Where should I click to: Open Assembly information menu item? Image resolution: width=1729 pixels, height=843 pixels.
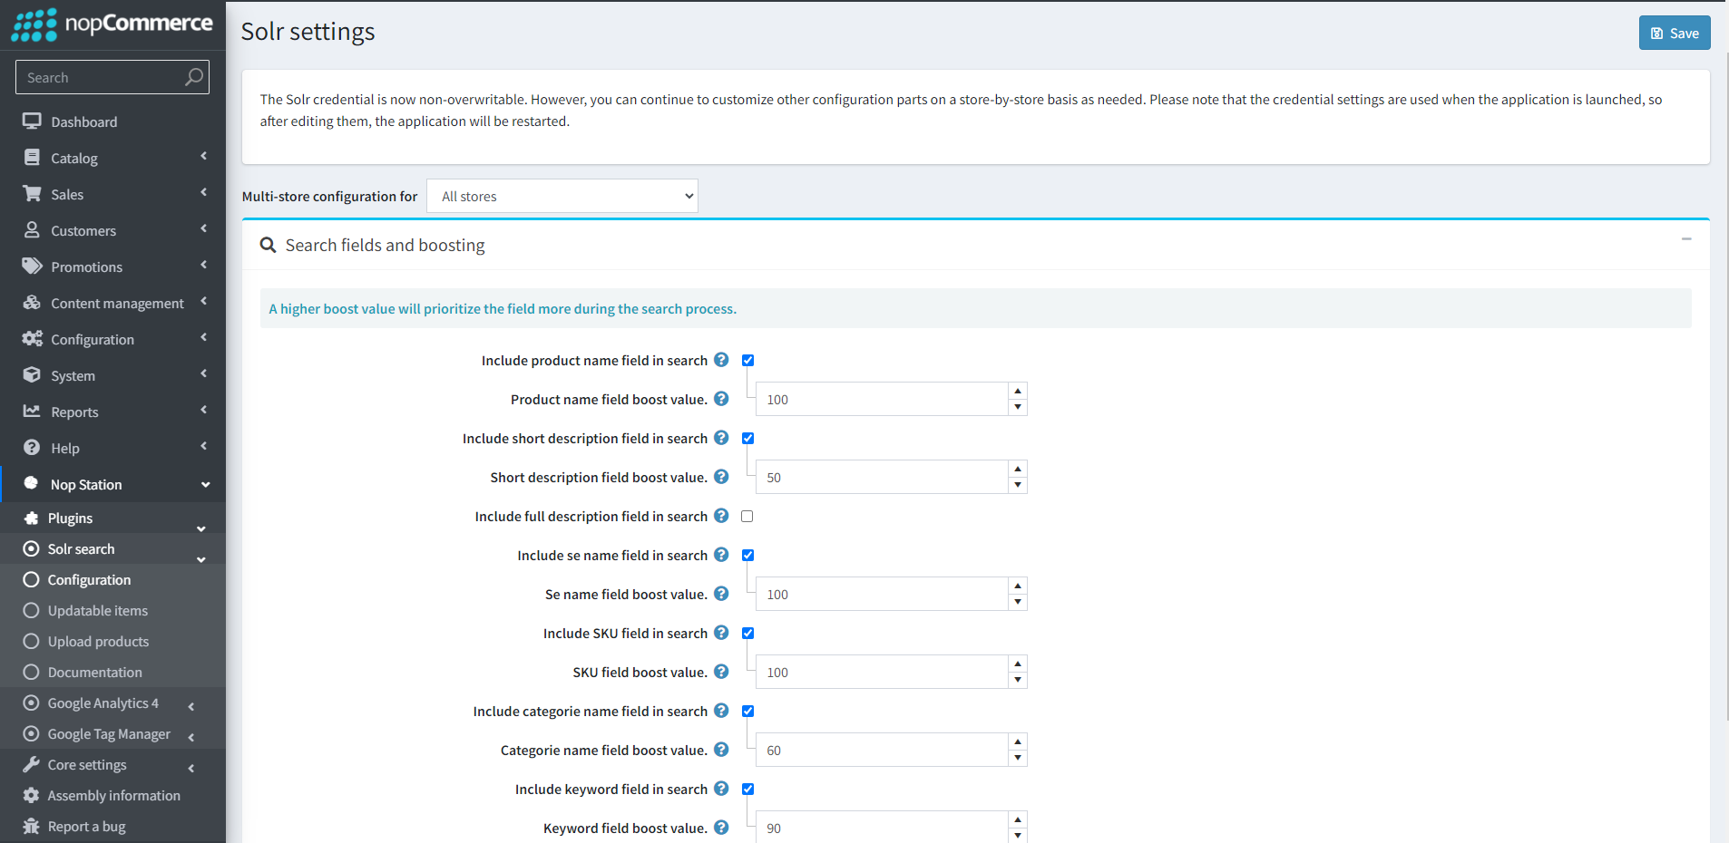(112, 795)
